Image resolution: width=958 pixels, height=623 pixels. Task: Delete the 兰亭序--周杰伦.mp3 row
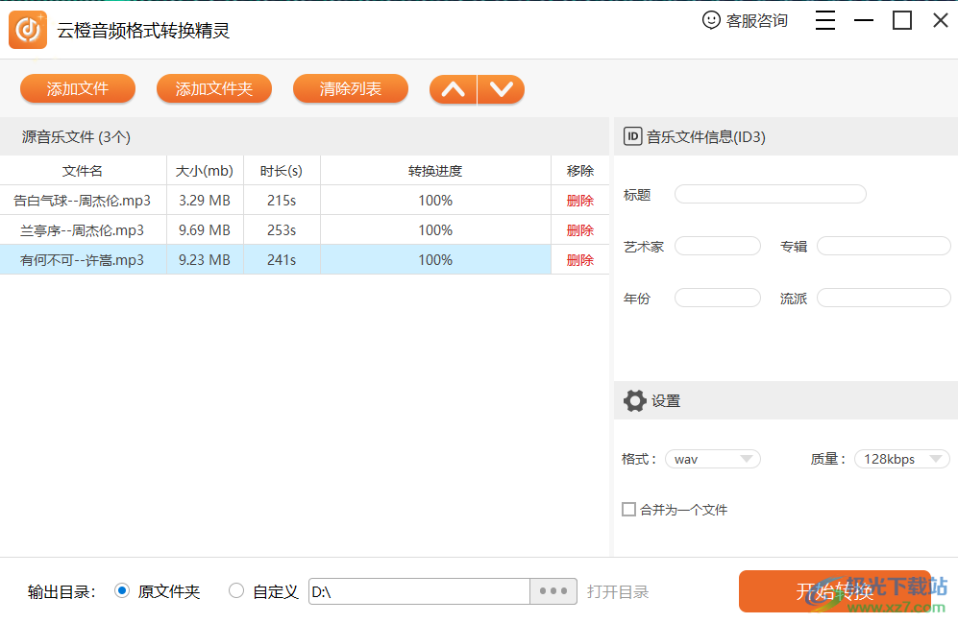pos(579,230)
